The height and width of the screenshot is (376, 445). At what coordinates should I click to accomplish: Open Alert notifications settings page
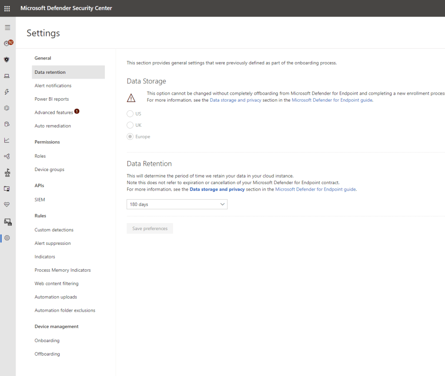tap(53, 86)
